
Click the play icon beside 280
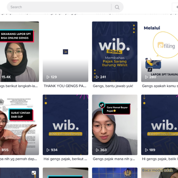click(x=146, y=77)
